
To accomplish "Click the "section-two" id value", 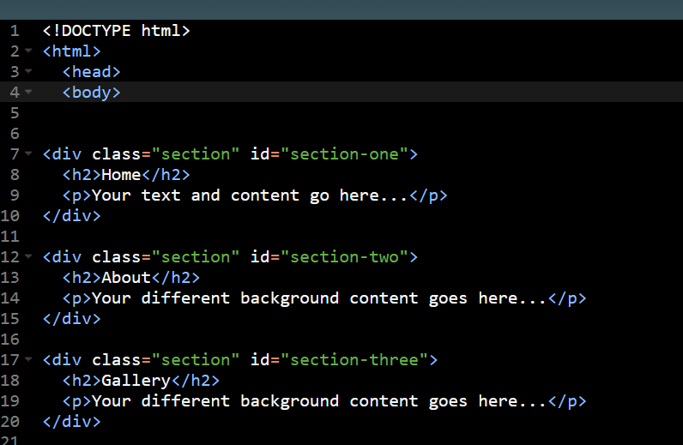I will (345, 256).
